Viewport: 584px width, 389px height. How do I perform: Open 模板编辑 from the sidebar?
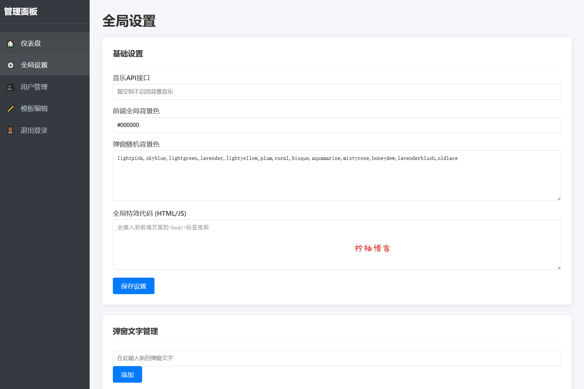(x=34, y=109)
